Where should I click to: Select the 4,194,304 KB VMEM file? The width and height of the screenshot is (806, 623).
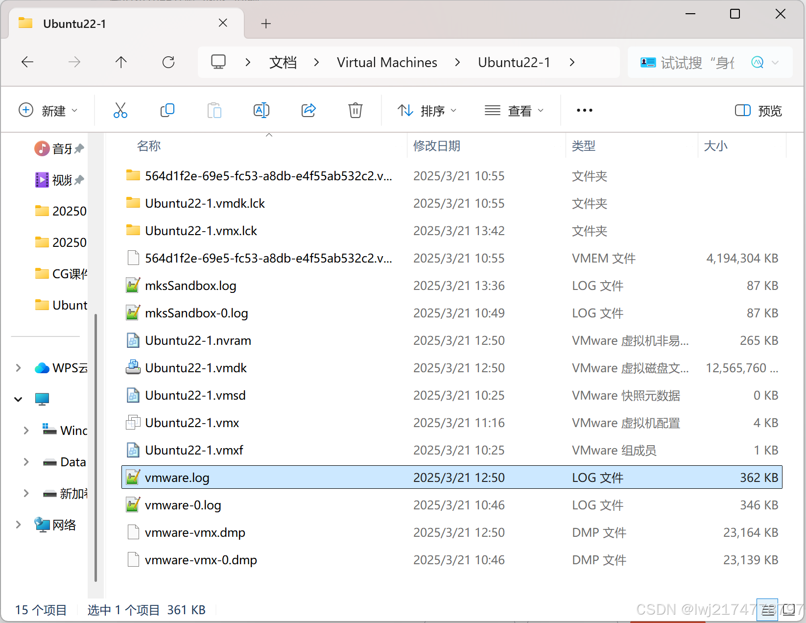[x=451, y=258]
